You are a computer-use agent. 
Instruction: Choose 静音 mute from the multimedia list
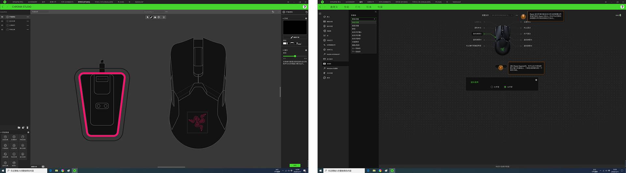pyautogui.click(x=354, y=29)
